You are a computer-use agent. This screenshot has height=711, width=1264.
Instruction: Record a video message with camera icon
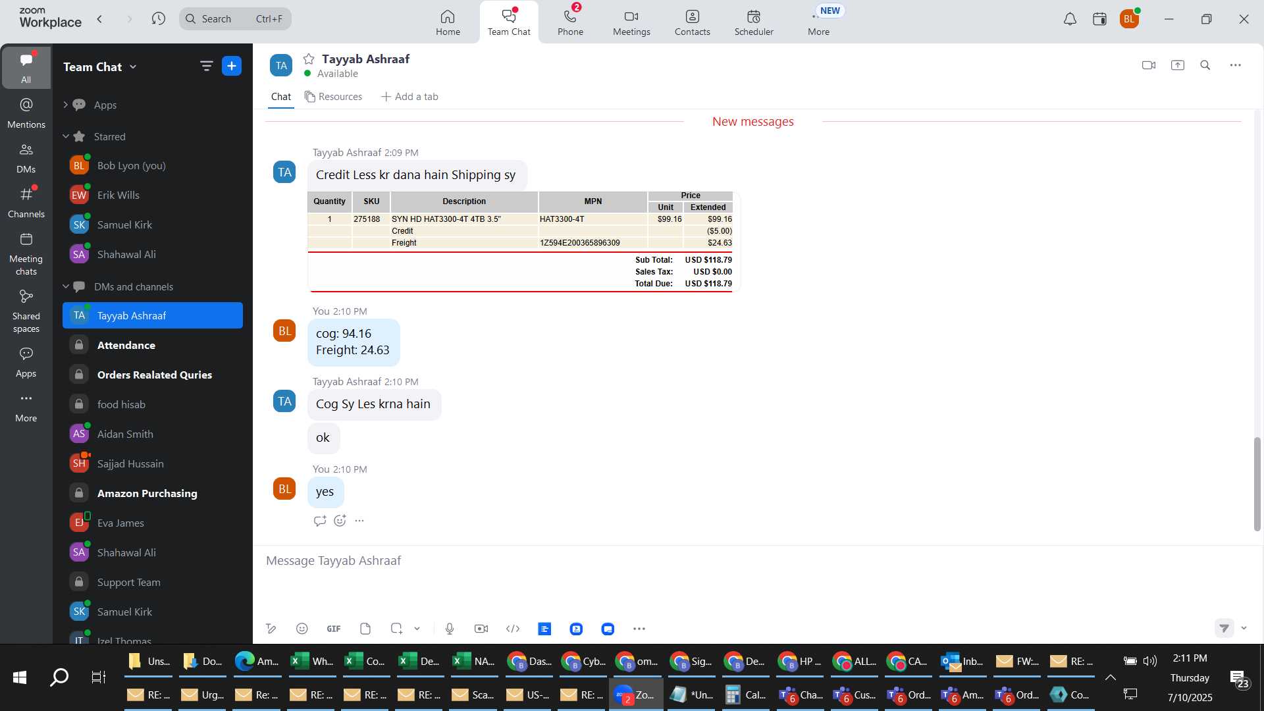tap(481, 629)
